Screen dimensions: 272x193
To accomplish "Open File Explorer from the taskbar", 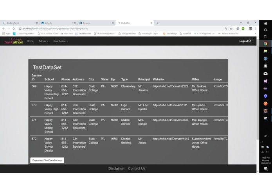I will coord(265,51).
